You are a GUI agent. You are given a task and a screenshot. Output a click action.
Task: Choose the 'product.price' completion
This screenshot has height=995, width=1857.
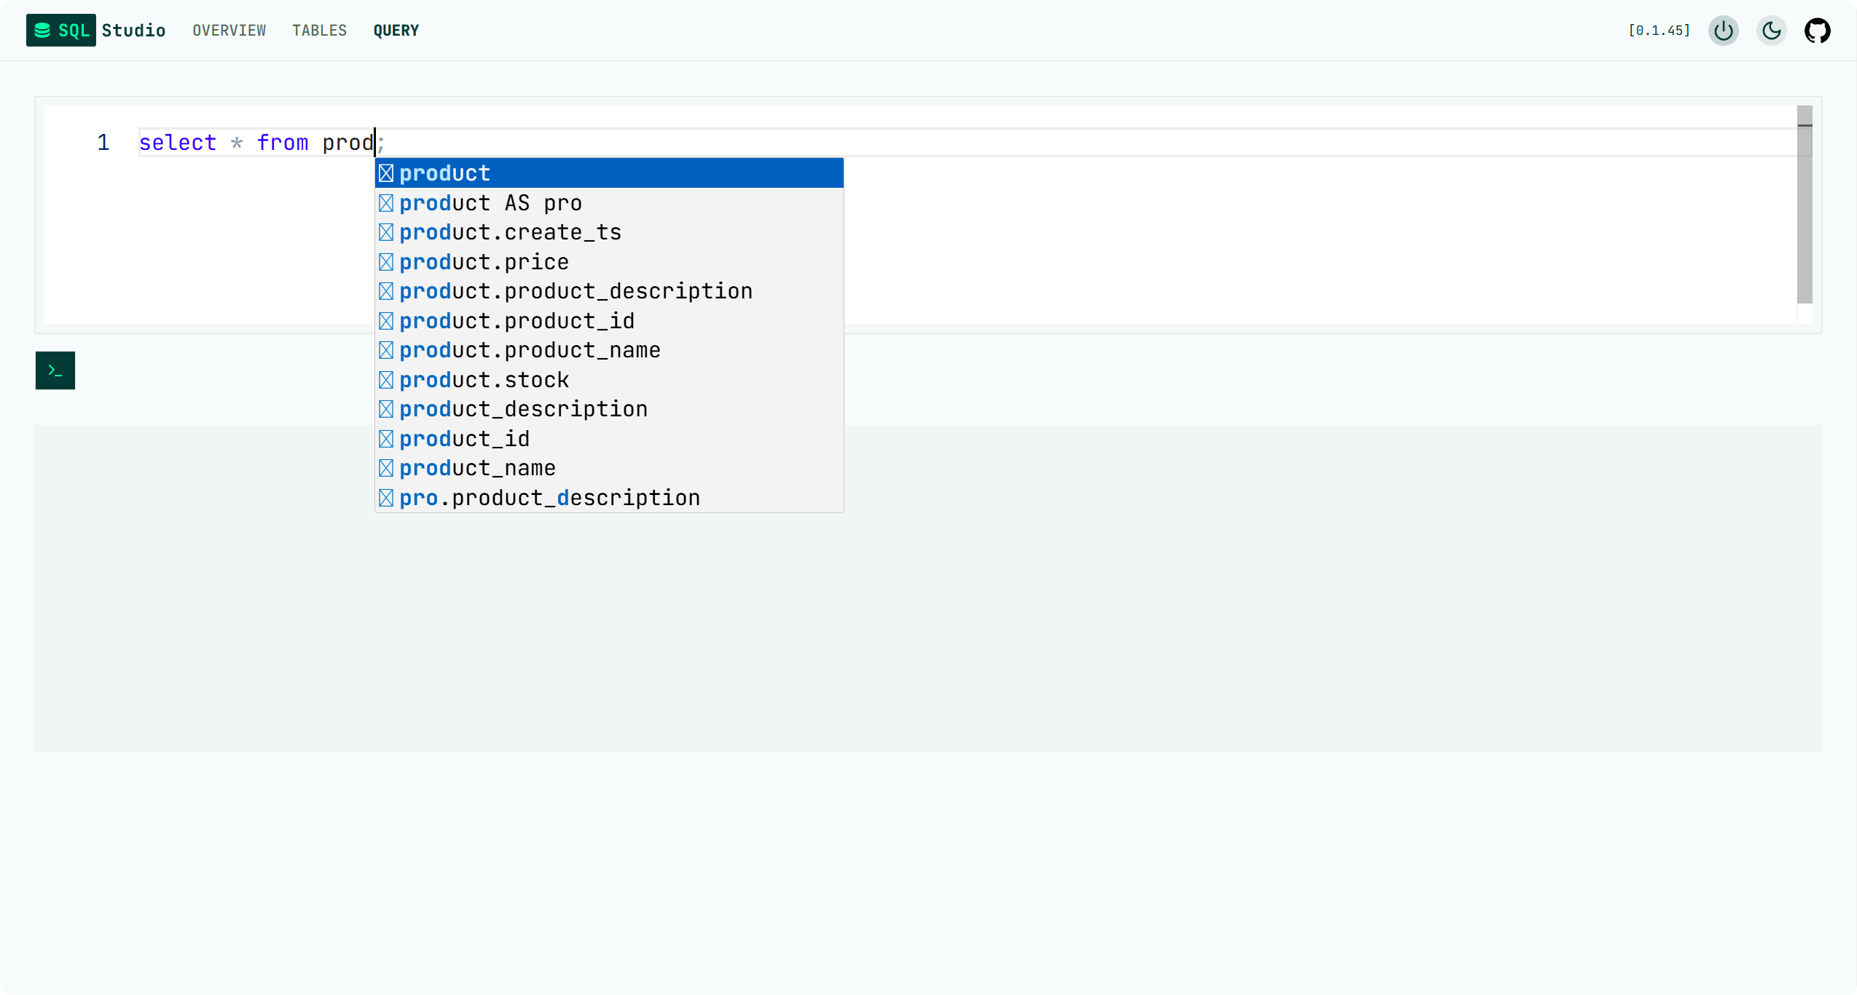[x=484, y=262]
